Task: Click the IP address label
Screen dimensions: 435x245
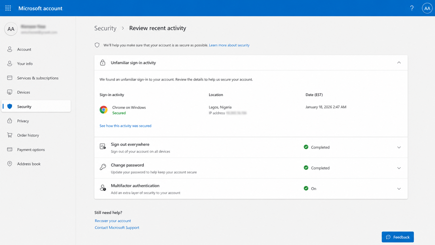Action: (x=217, y=113)
